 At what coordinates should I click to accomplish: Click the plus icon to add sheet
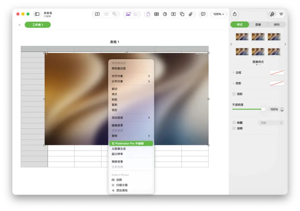coord(19,25)
